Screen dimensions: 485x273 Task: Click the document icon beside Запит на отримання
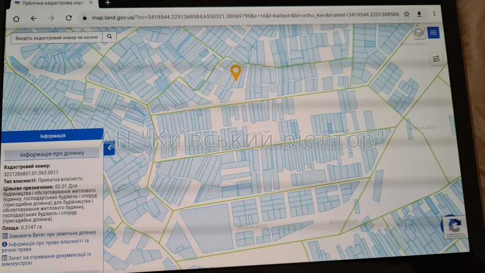[4, 258]
